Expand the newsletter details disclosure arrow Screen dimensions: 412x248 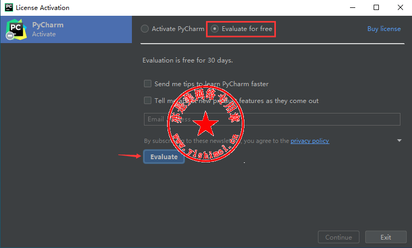(x=399, y=141)
